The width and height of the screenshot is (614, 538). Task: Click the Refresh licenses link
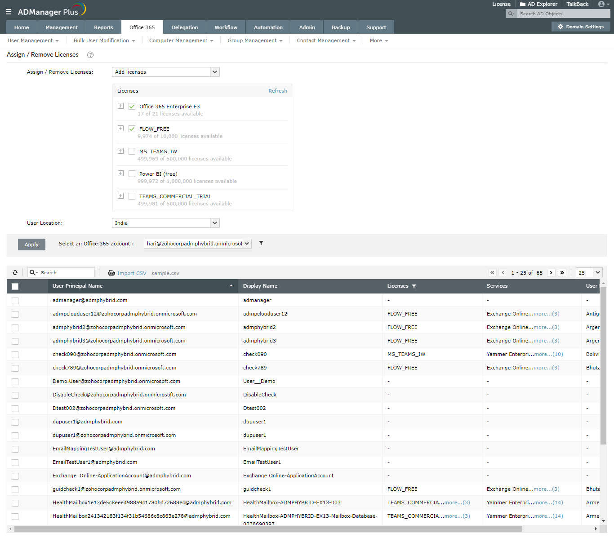[x=278, y=91]
